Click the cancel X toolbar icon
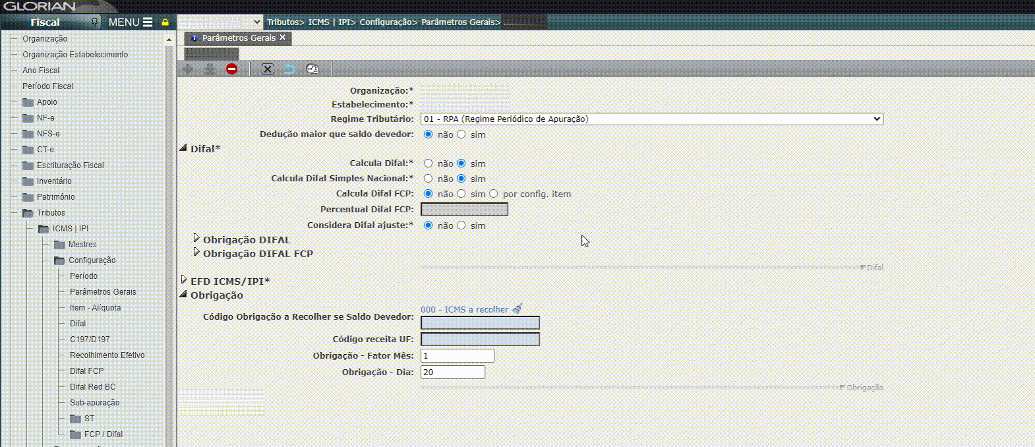This screenshot has height=447, width=1035. [x=267, y=69]
